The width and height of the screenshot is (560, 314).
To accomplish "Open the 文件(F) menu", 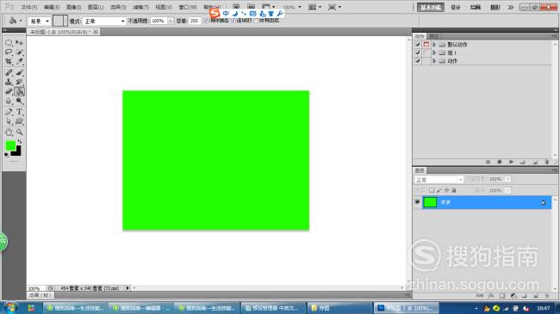I will click(29, 7).
